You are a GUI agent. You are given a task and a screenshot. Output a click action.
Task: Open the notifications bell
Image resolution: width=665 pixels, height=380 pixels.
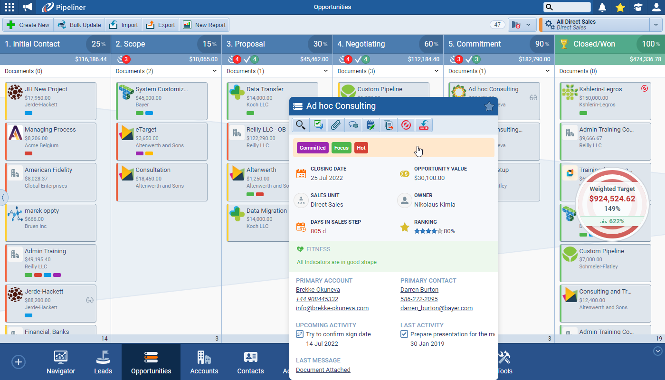[602, 7]
